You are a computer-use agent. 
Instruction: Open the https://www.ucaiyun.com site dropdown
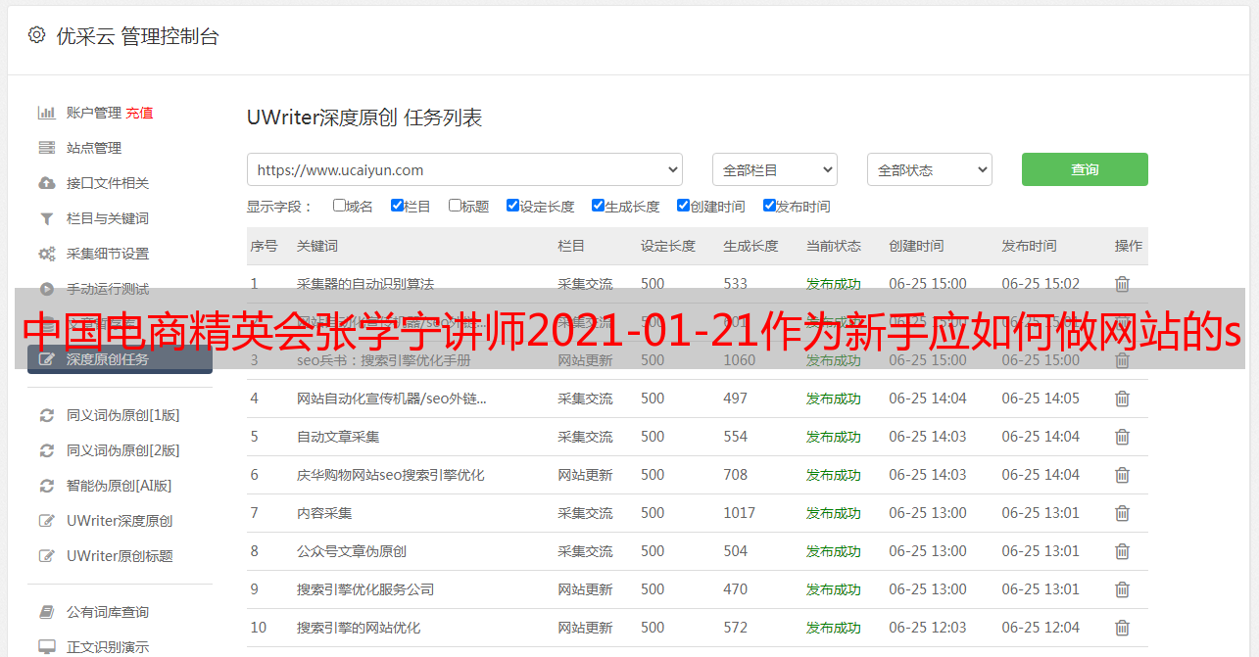tap(464, 169)
